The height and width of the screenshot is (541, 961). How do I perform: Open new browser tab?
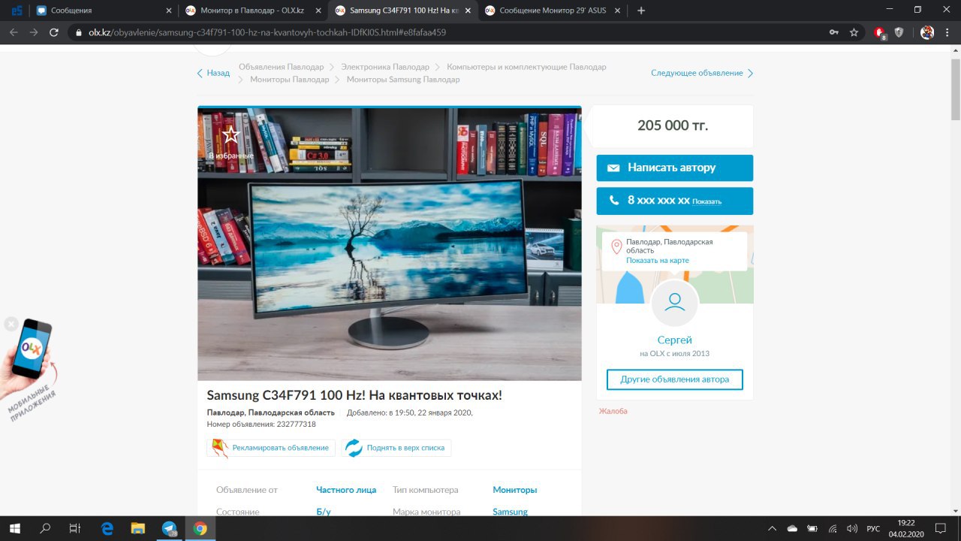[641, 11]
